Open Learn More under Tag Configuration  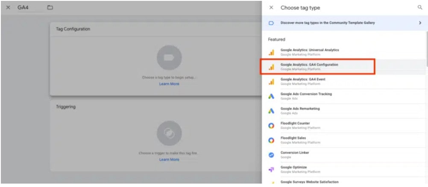(x=169, y=84)
